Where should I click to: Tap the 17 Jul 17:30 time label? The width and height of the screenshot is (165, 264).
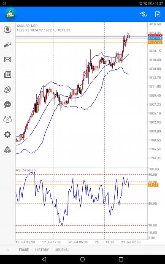click(x=51, y=242)
